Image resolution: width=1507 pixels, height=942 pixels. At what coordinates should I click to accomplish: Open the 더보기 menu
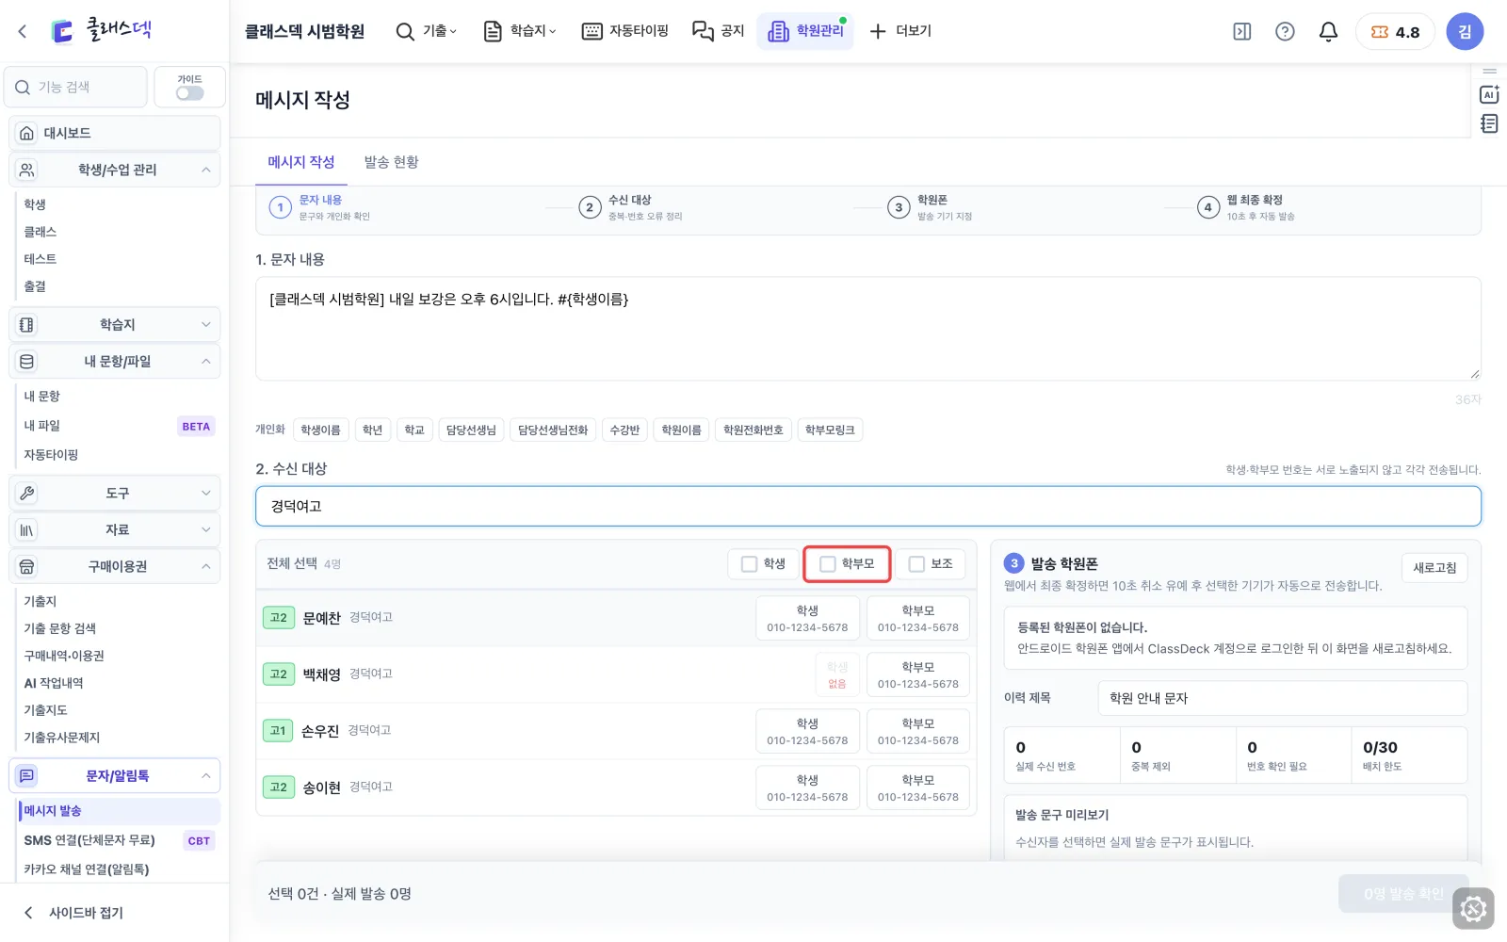[x=900, y=31]
